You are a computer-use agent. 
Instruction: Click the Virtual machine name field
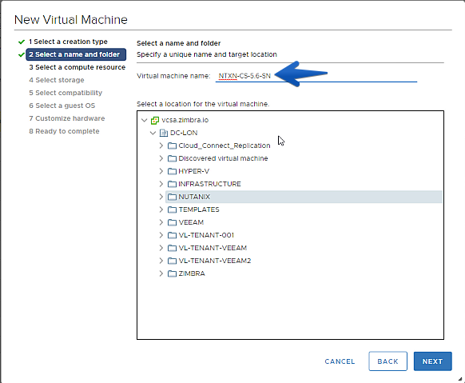[x=316, y=76]
